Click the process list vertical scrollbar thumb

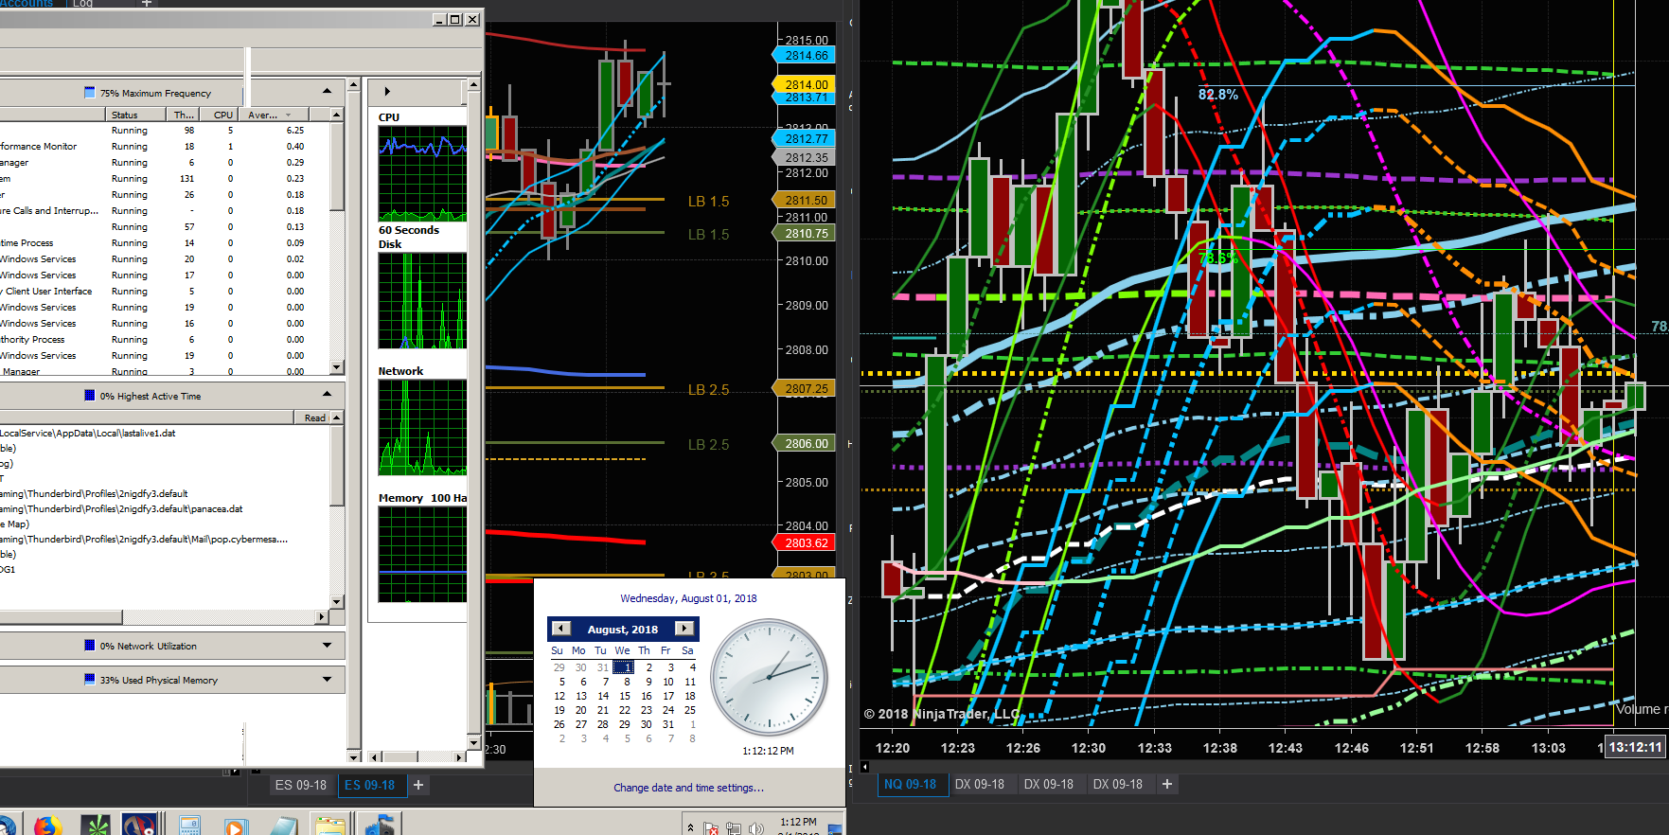(336, 169)
